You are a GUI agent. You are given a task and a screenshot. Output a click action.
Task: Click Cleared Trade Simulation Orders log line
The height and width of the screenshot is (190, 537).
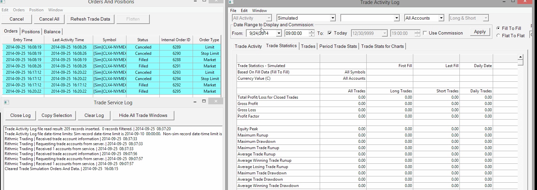pos(61,169)
